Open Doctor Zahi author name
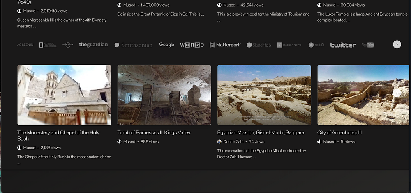This screenshot has width=411, height=193. point(233,141)
